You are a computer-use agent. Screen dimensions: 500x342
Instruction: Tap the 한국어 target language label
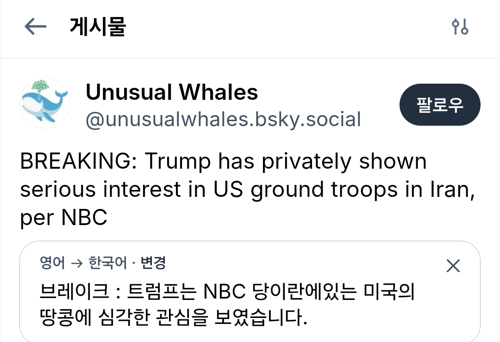pyautogui.click(x=107, y=263)
